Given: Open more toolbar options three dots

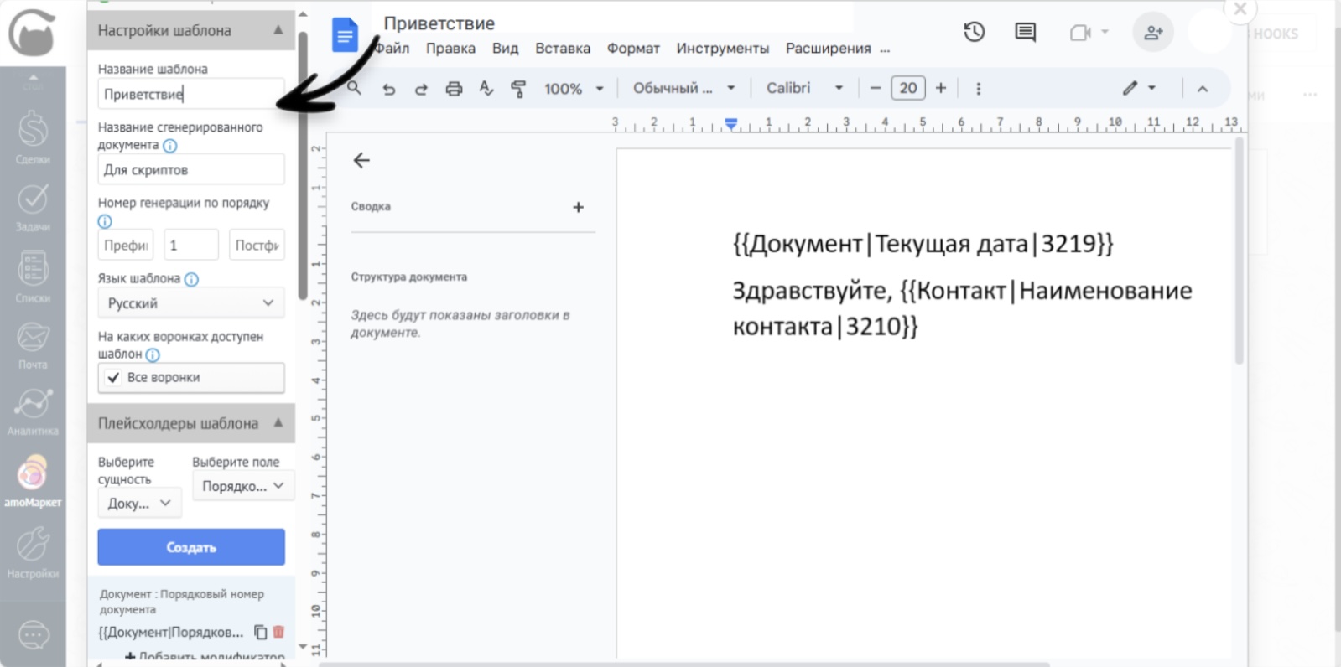Looking at the screenshot, I should 978,88.
